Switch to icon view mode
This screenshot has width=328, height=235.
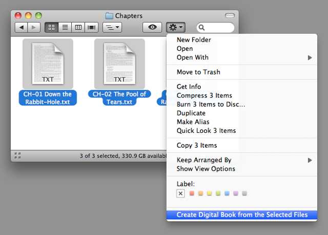52,27
